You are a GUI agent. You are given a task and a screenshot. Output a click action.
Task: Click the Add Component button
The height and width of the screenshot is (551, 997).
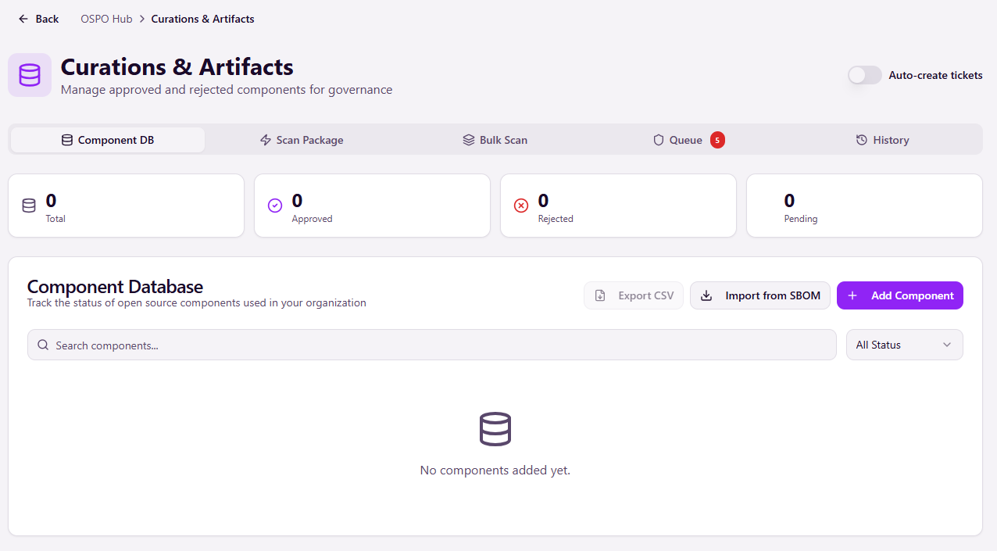900,295
